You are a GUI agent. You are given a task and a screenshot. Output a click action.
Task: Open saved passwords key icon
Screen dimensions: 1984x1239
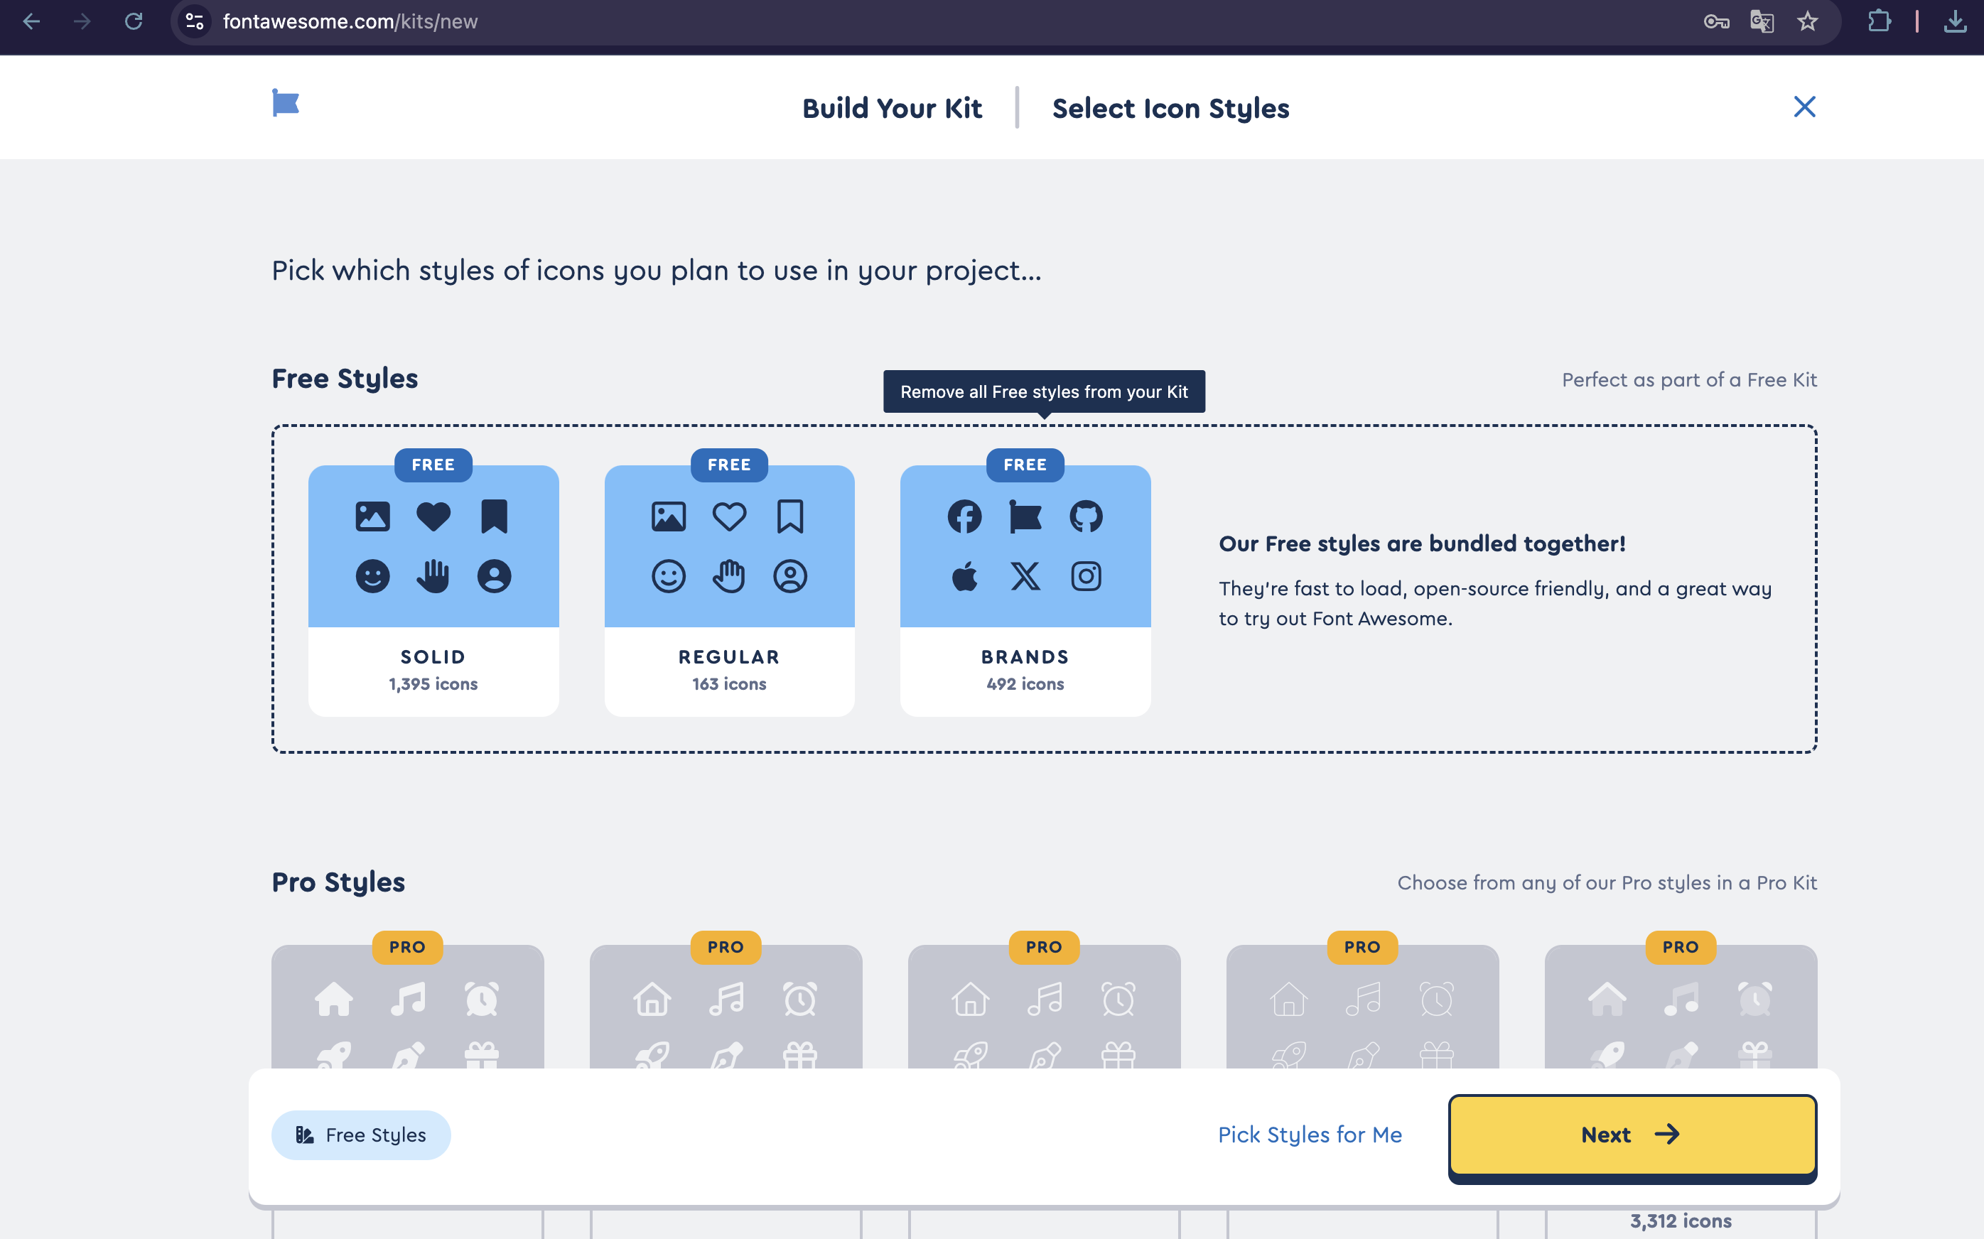1715,21
